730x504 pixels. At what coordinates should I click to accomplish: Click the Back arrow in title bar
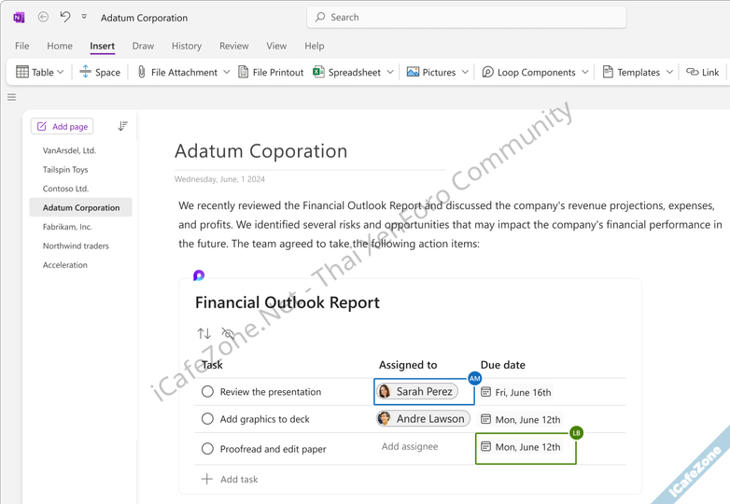pos(43,17)
